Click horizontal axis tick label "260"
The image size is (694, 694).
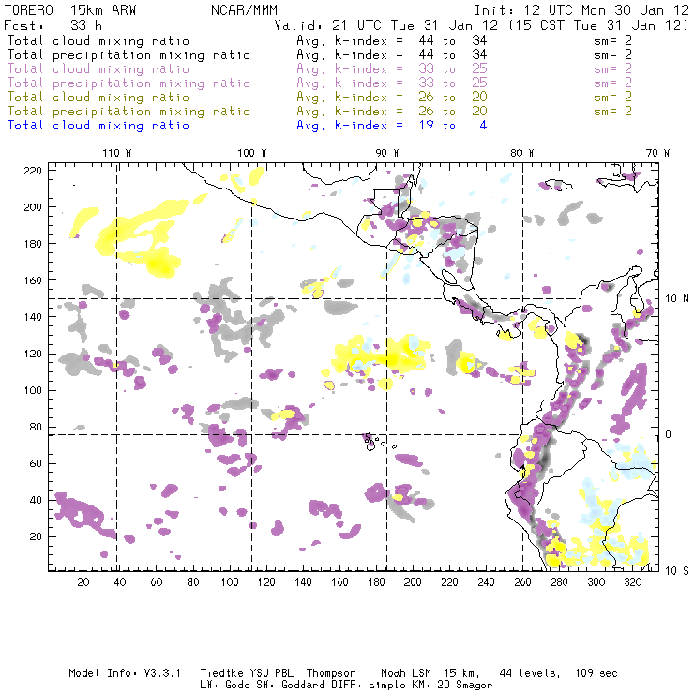coord(522,582)
